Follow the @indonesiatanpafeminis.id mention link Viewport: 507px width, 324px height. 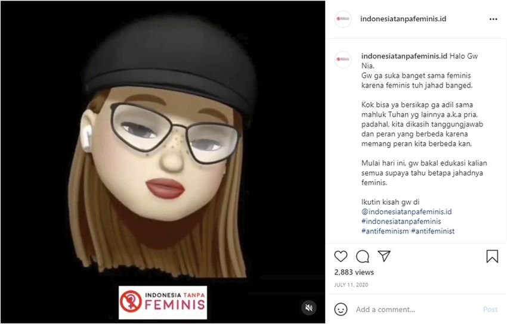pos(406,211)
